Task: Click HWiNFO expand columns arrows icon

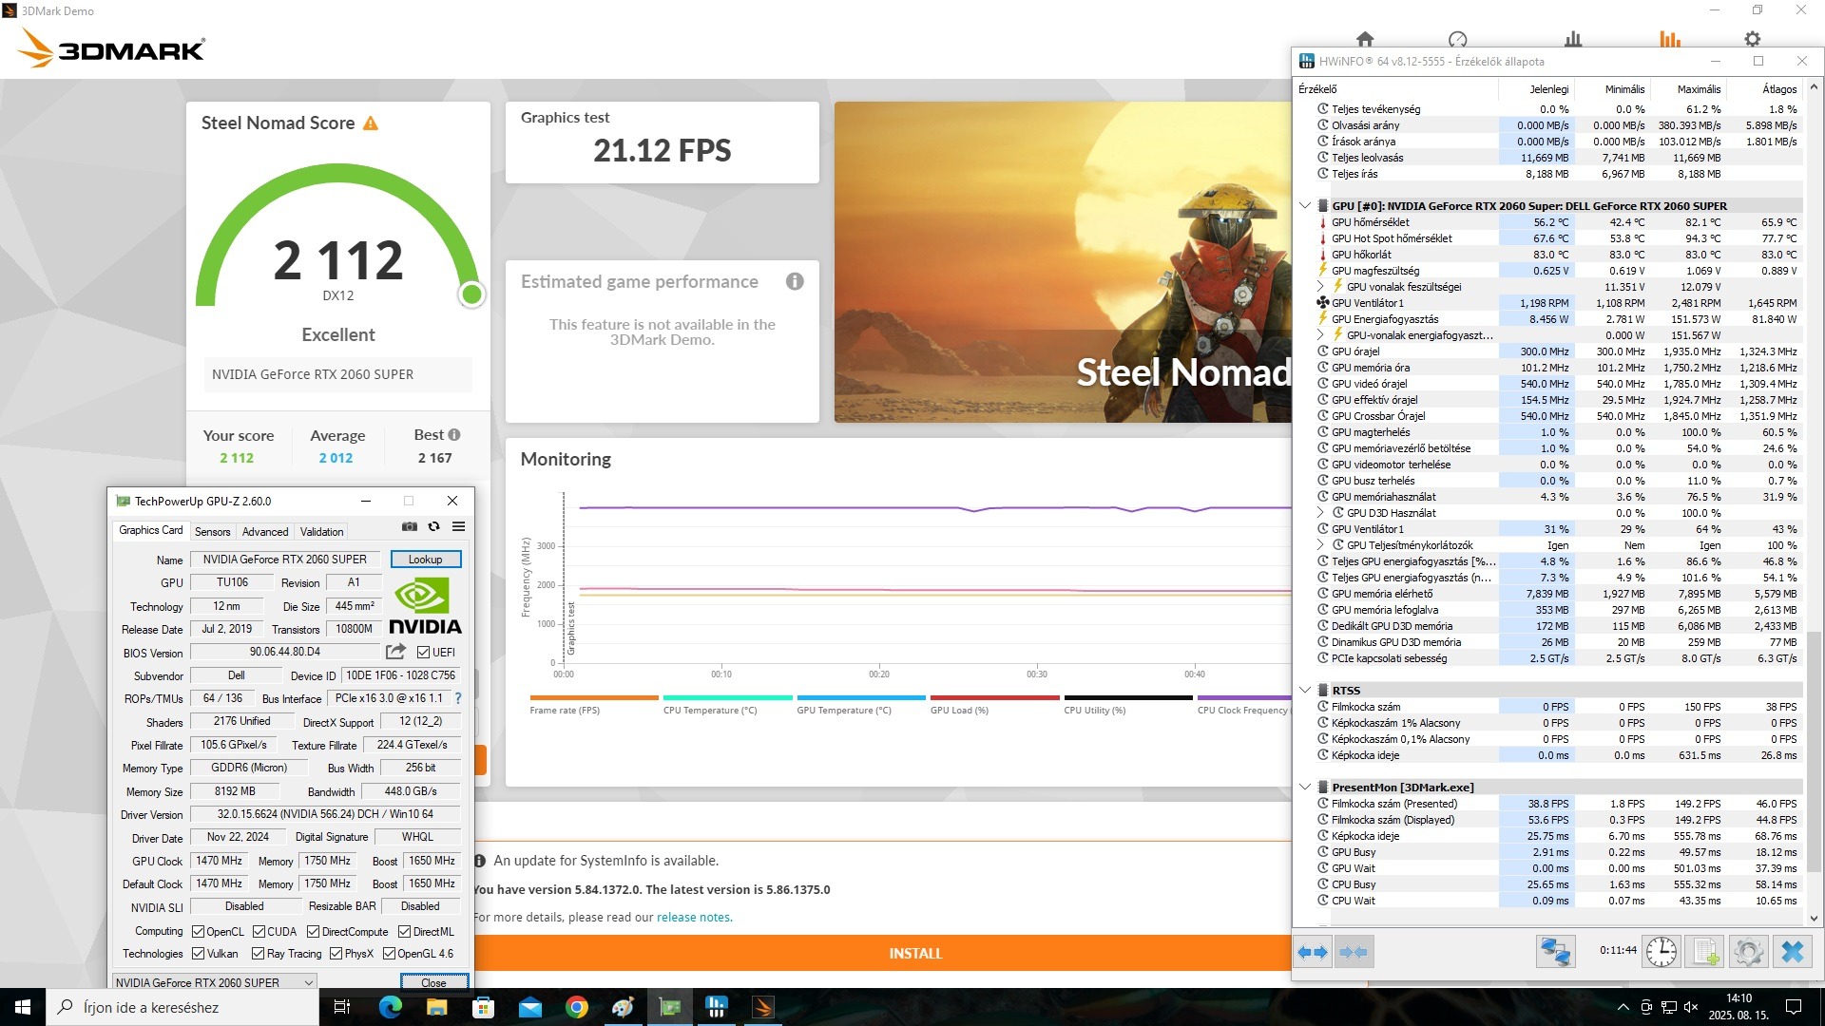Action: pyautogui.click(x=1313, y=951)
